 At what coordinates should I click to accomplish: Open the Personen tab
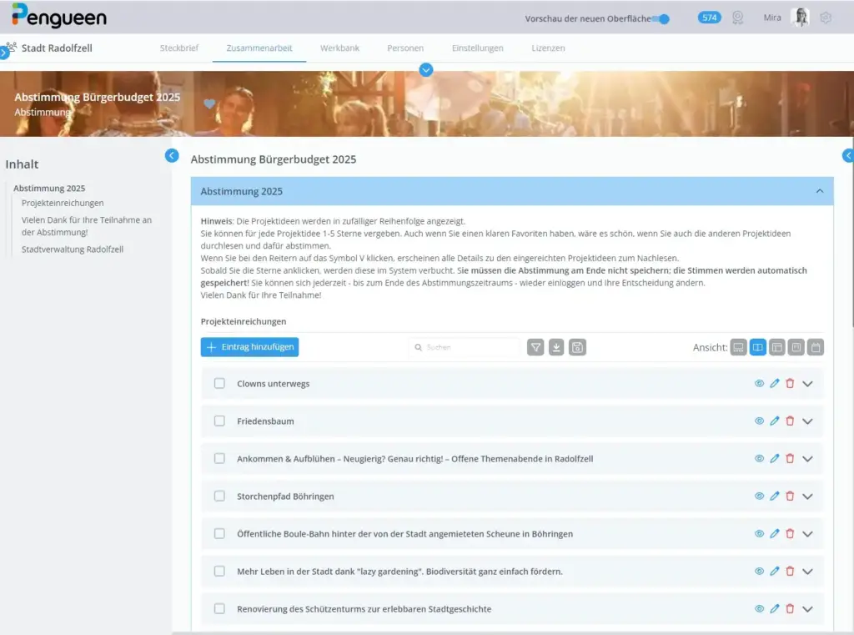click(405, 48)
